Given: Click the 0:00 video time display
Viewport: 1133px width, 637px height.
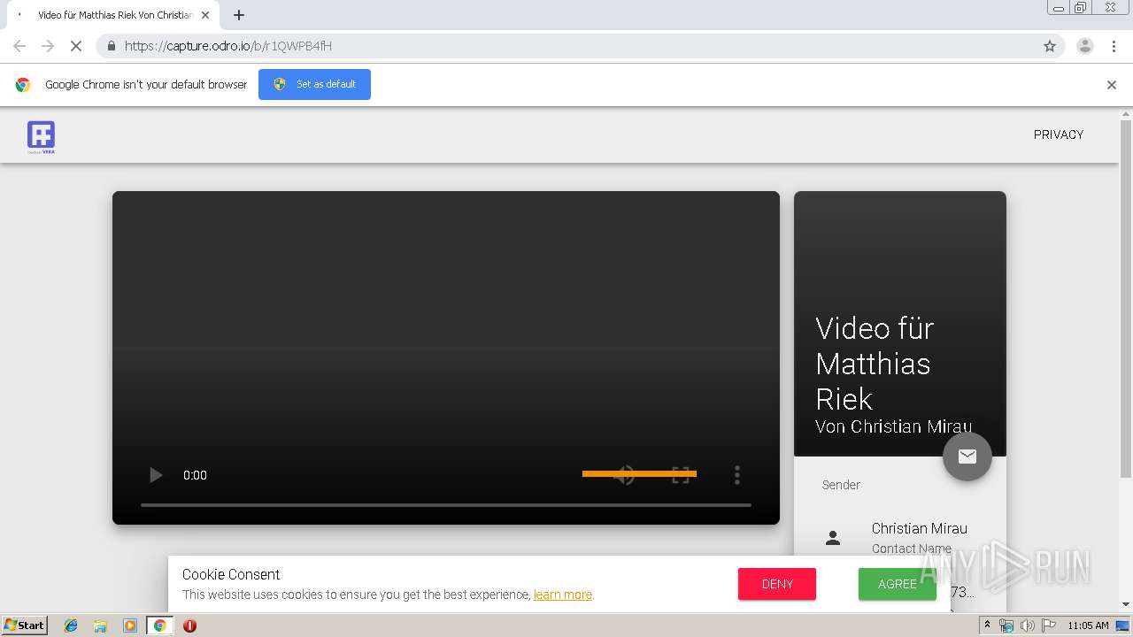Looking at the screenshot, I should pos(195,475).
